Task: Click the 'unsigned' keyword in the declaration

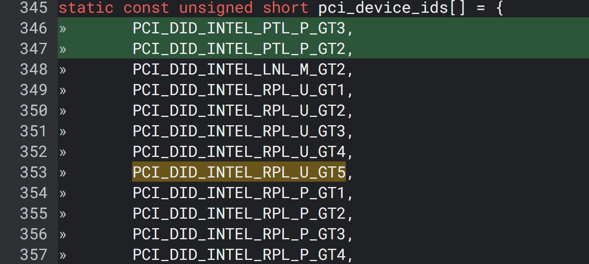Action: pos(215,8)
